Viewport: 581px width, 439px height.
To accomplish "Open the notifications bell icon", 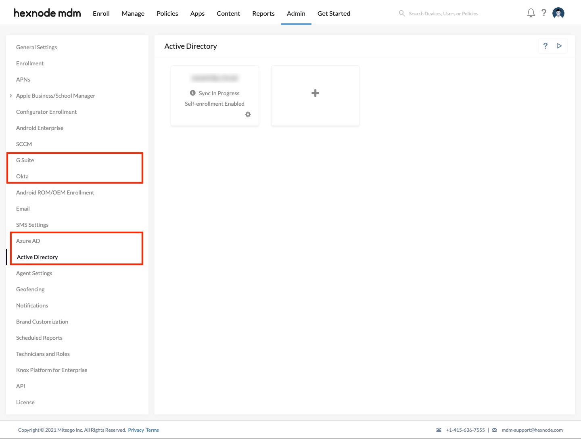I will pos(531,13).
